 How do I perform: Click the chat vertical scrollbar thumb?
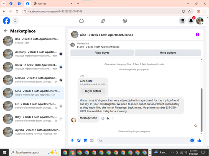[x=201, y=110]
